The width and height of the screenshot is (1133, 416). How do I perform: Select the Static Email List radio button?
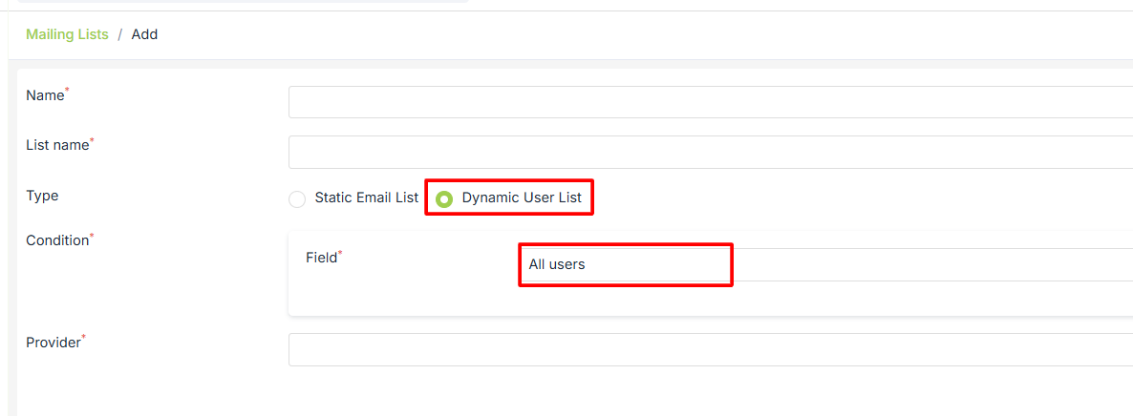click(x=297, y=199)
